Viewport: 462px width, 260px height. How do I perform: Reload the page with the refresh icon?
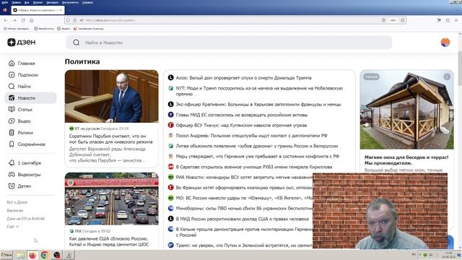pyautogui.click(x=23, y=20)
